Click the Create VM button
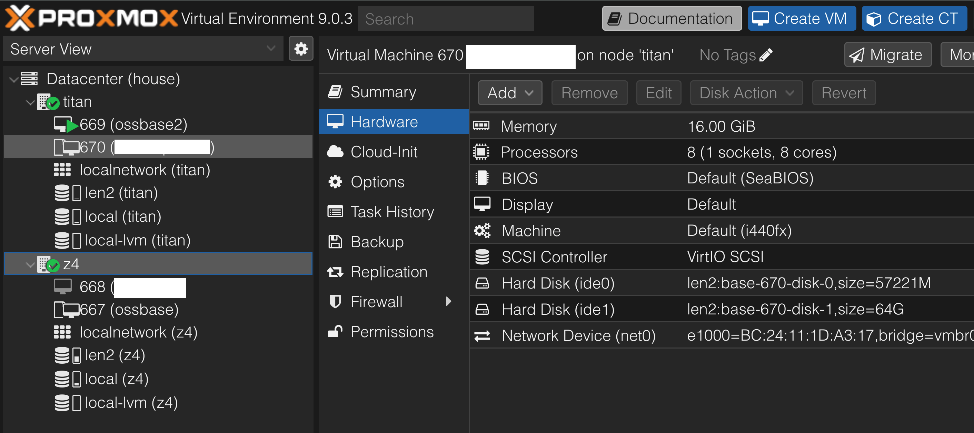Screen dimensions: 974x433 pos(801,19)
